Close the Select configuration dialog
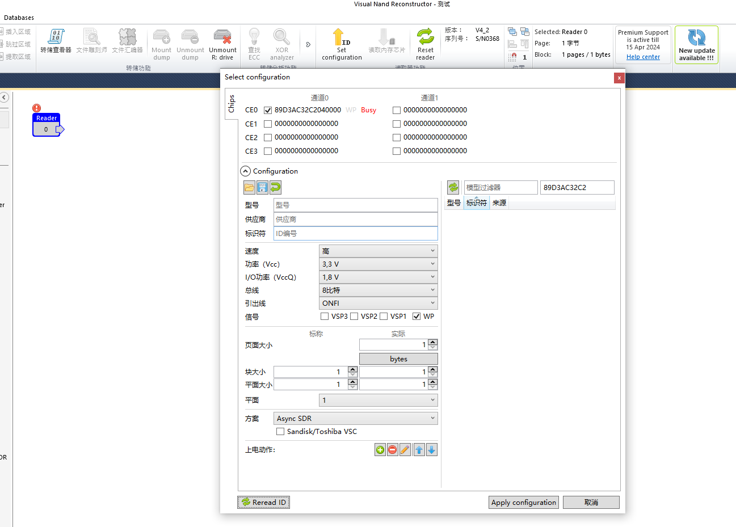Viewport: 736px width, 527px height. (619, 78)
